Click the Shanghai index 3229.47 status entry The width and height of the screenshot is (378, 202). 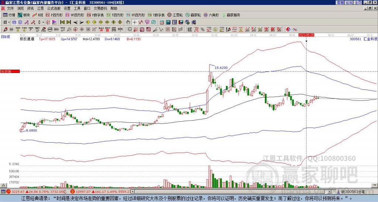(x=36, y=192)
